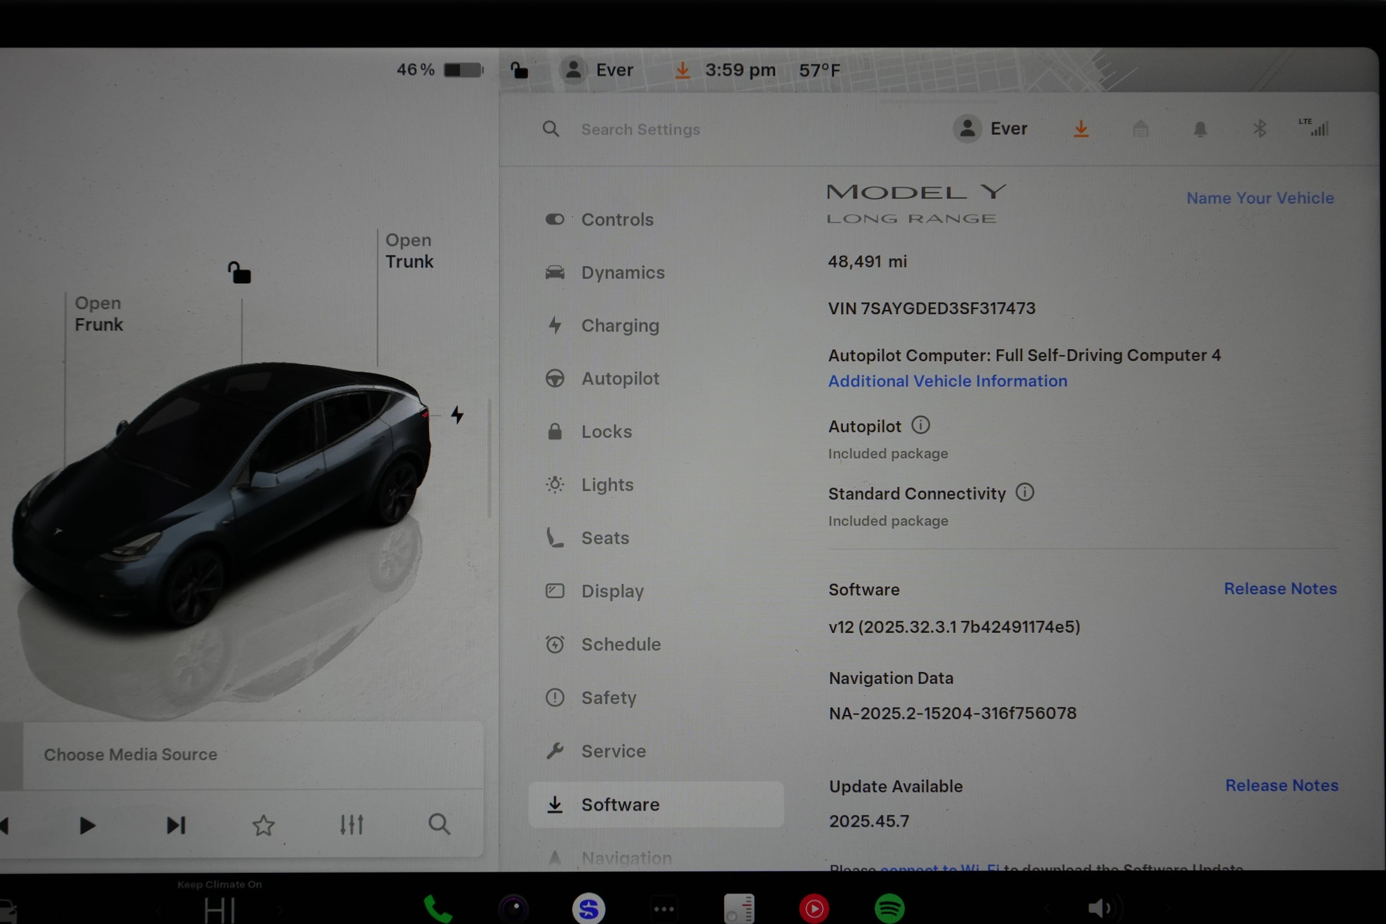
Task: Click the Search Settings field
Action: [x=641, y=129]
